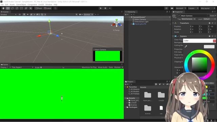The height and width of the screenshot is (122, 217).
Task: Open the Free Aspect dropdown
Action: pos(22,67)
